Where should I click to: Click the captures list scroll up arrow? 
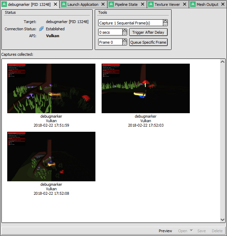223,62
